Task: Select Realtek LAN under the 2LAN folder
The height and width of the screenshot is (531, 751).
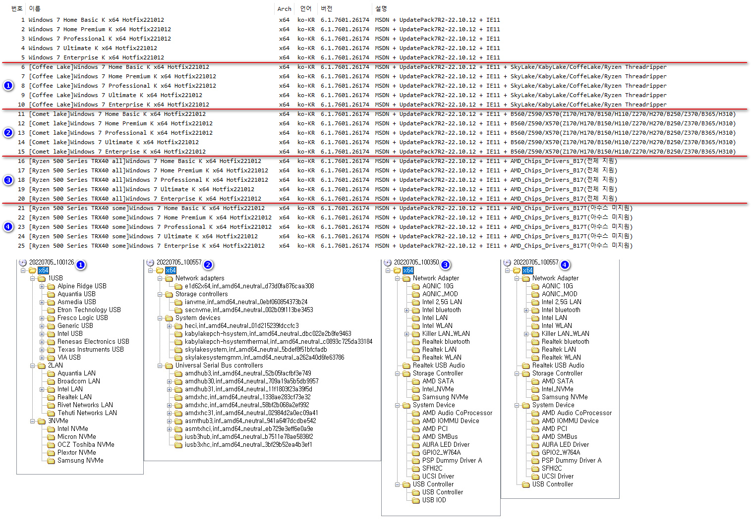Action: [x=74, y=397]
